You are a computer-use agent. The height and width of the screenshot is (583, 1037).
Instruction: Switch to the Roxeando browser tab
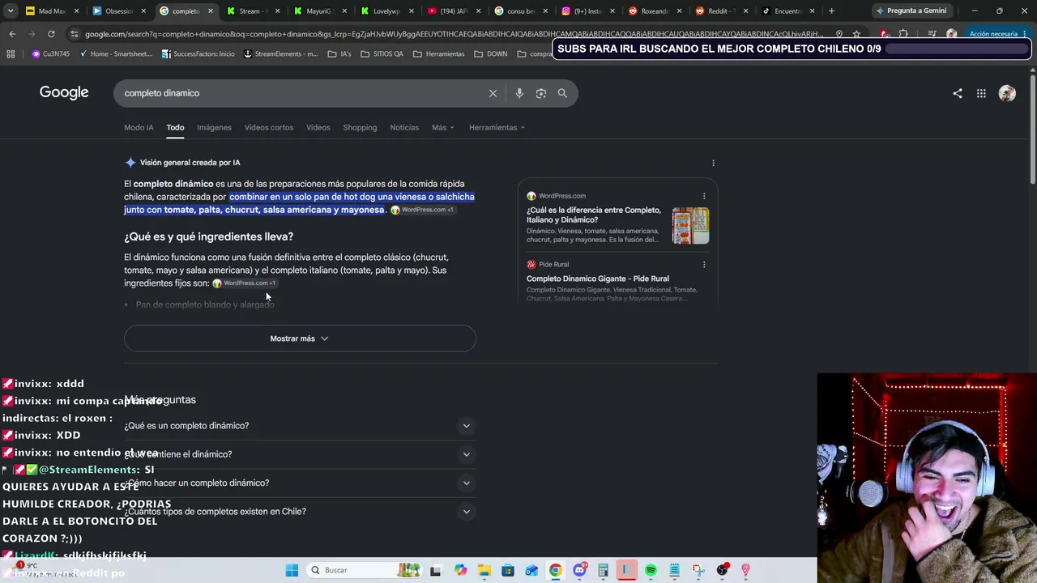point(654,11)
